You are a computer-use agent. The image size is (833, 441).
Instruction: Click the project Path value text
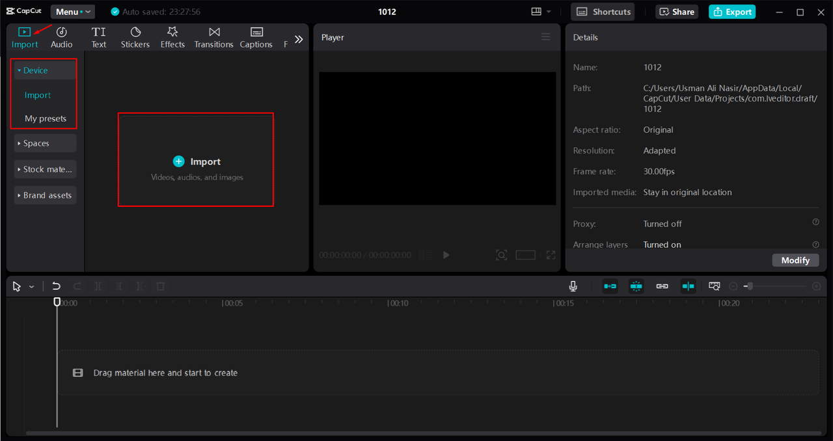[730, 98]
